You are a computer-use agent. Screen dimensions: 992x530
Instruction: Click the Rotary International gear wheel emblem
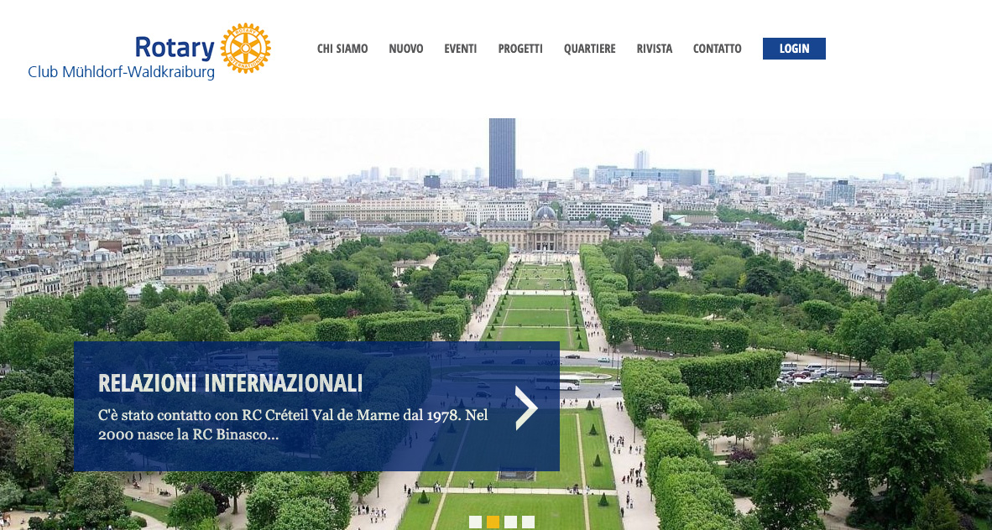(245, 48)
